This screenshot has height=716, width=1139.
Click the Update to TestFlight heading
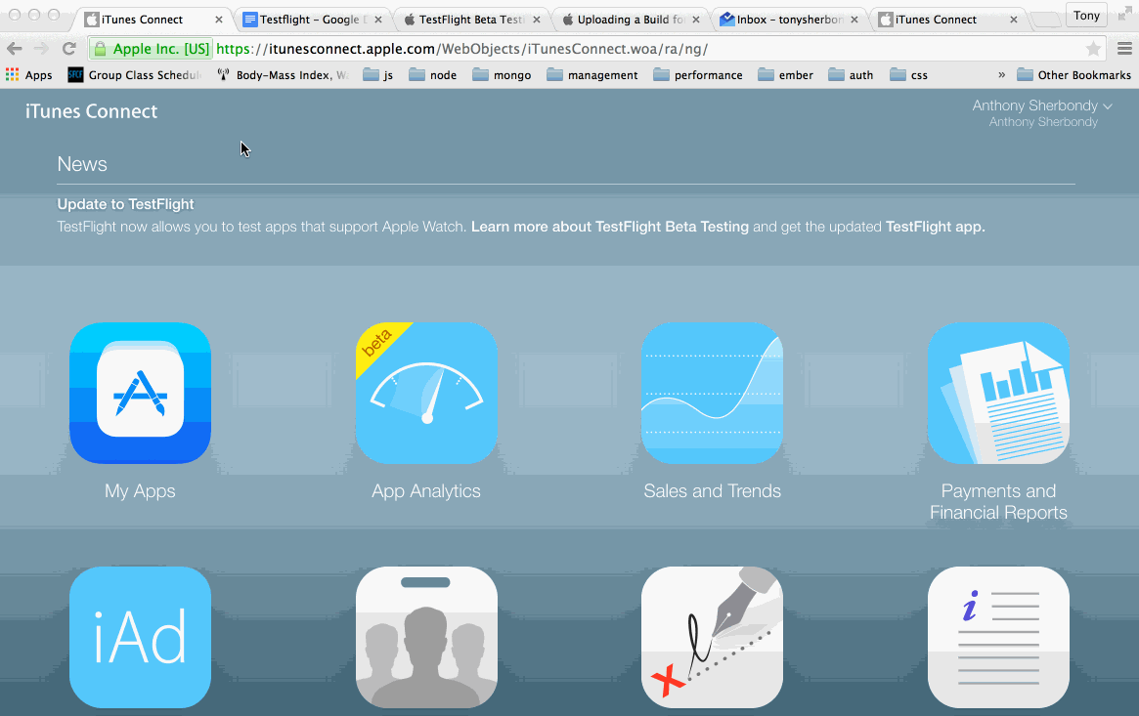coord(126,204)
